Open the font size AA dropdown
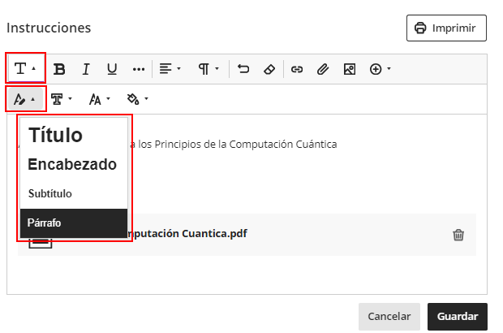This screenshot has height=333, width=503. pos(100,99)
